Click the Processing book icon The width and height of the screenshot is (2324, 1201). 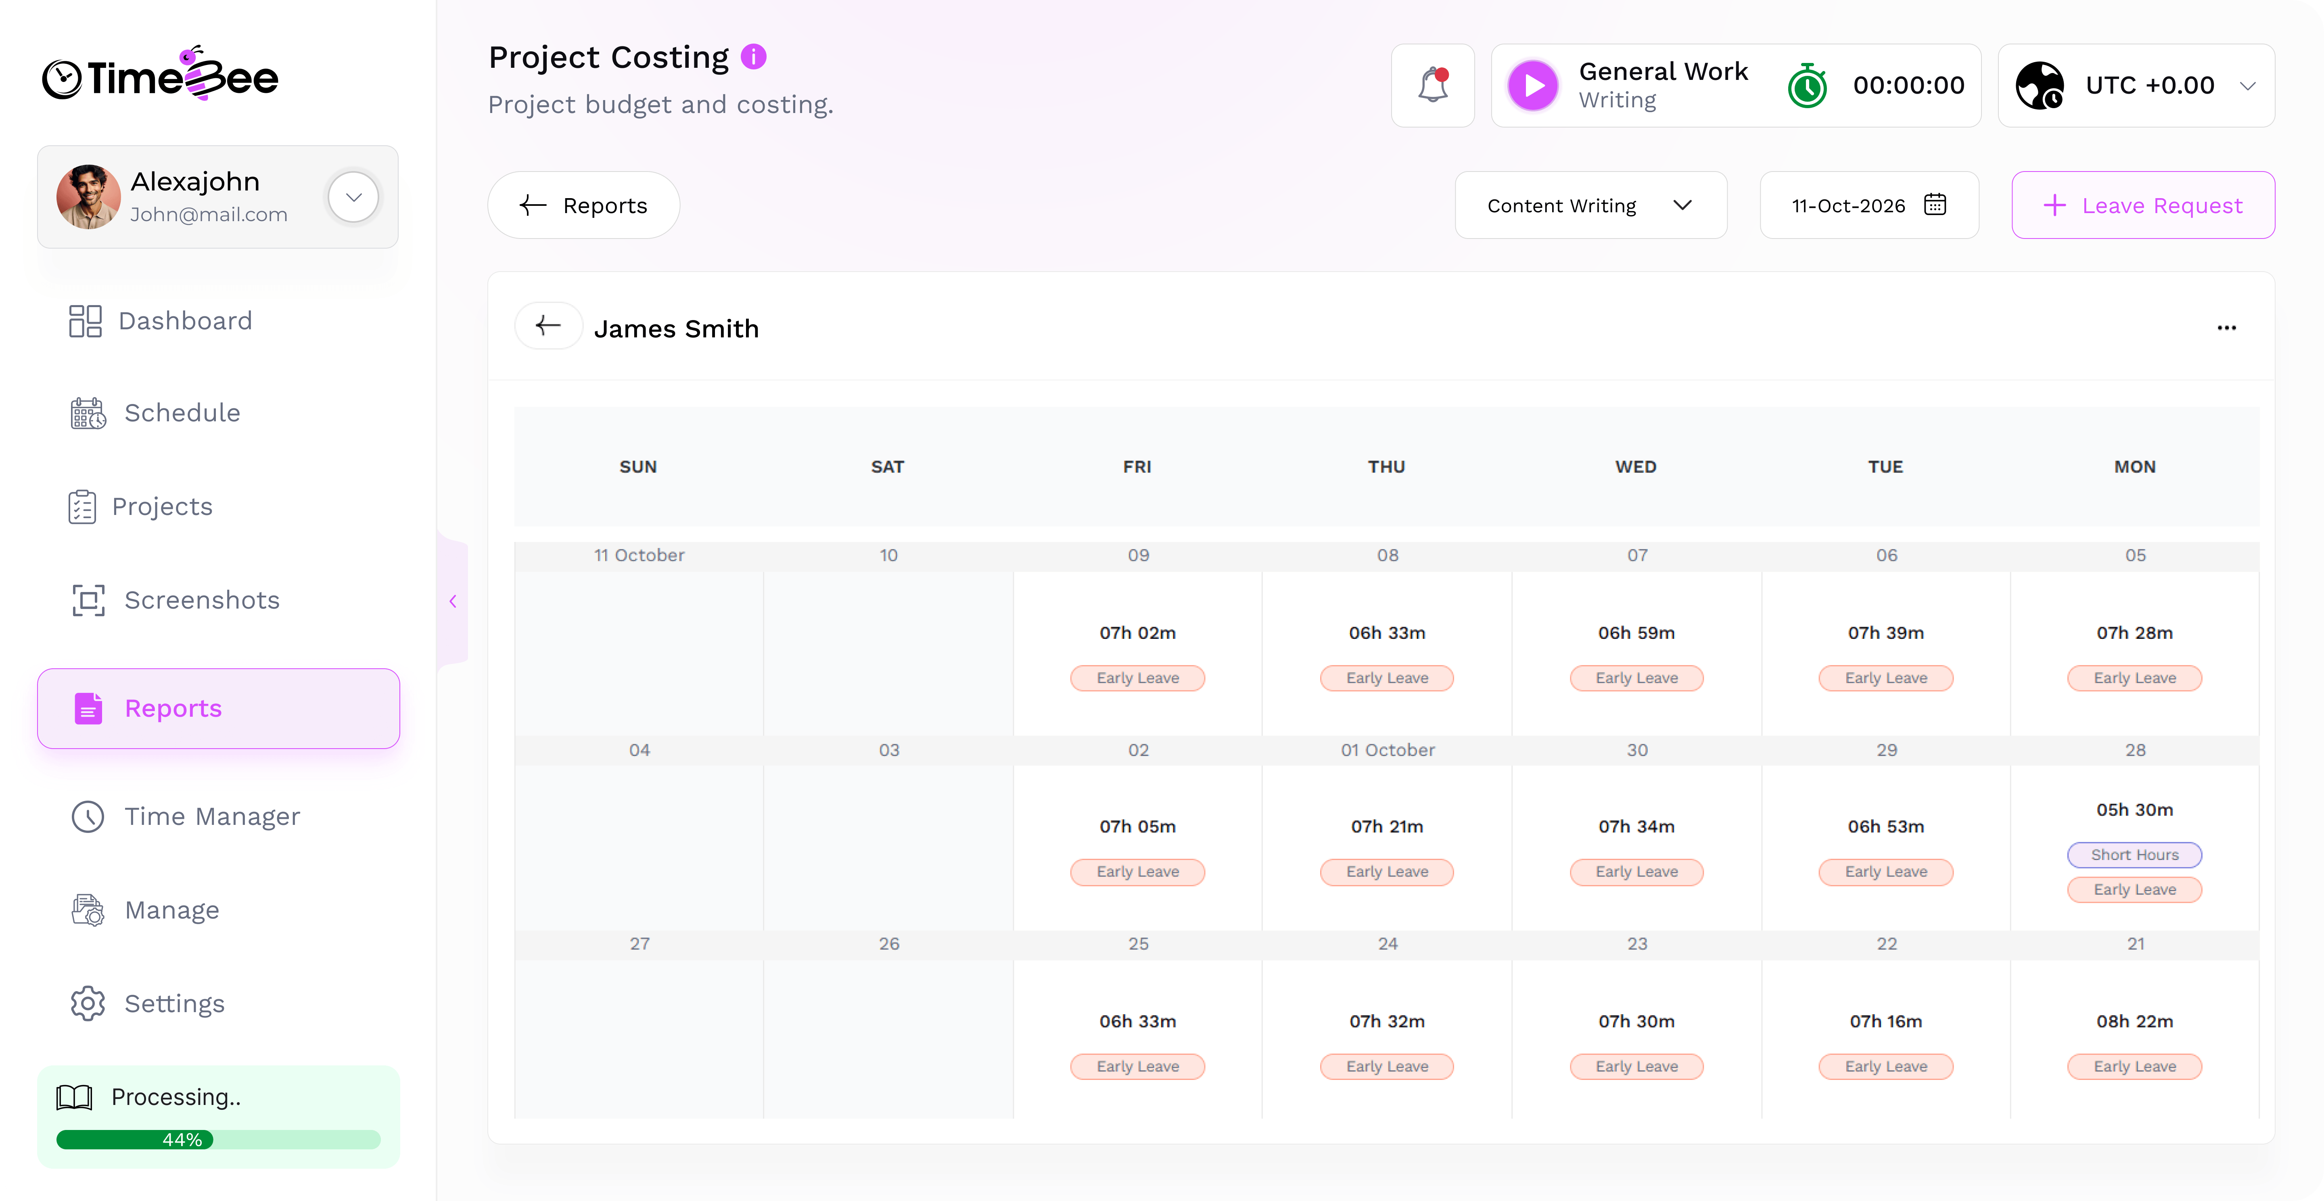coord(74,1097)
